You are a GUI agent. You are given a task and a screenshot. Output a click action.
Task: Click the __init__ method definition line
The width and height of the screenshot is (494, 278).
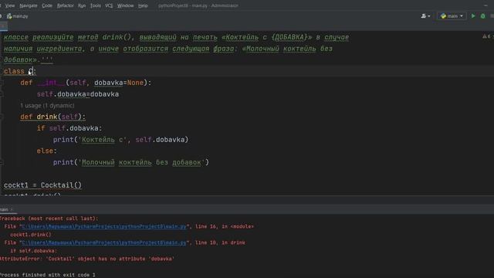(86, 83)
